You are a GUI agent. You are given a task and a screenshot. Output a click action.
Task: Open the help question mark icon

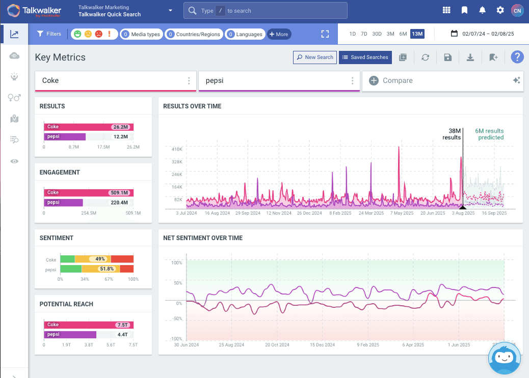click(517, 57)
